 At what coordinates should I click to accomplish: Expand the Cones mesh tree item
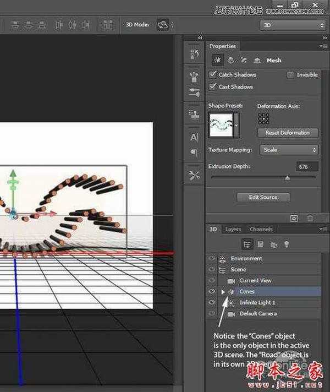pos(223,292)
